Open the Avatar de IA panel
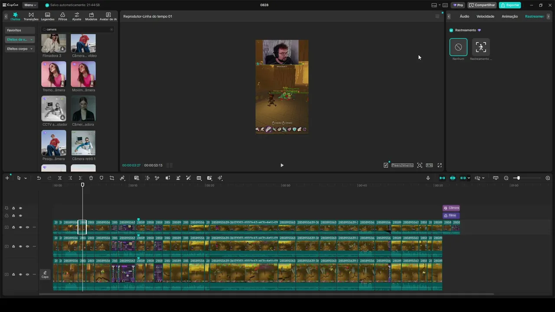555x312 pixels. [108, 16]
